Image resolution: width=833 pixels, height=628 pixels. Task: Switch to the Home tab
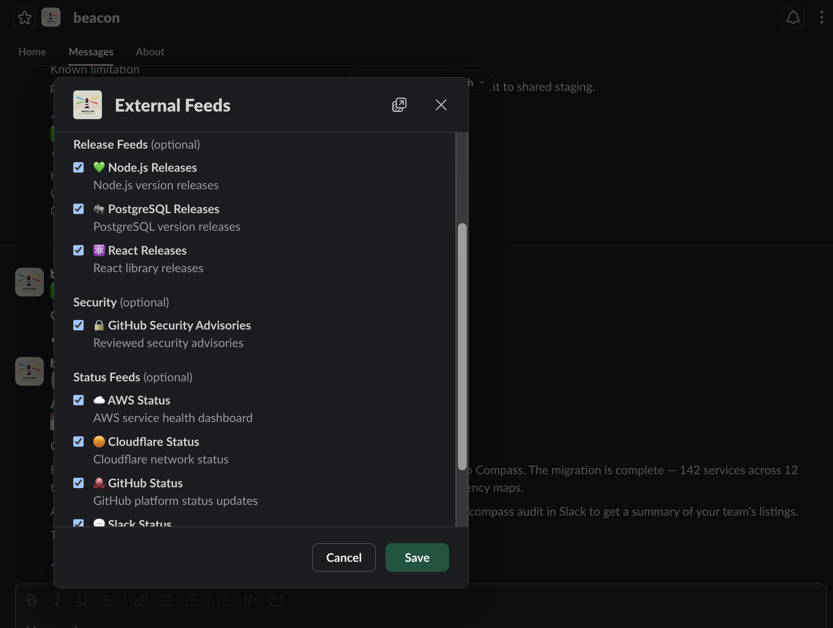(32, 51)
